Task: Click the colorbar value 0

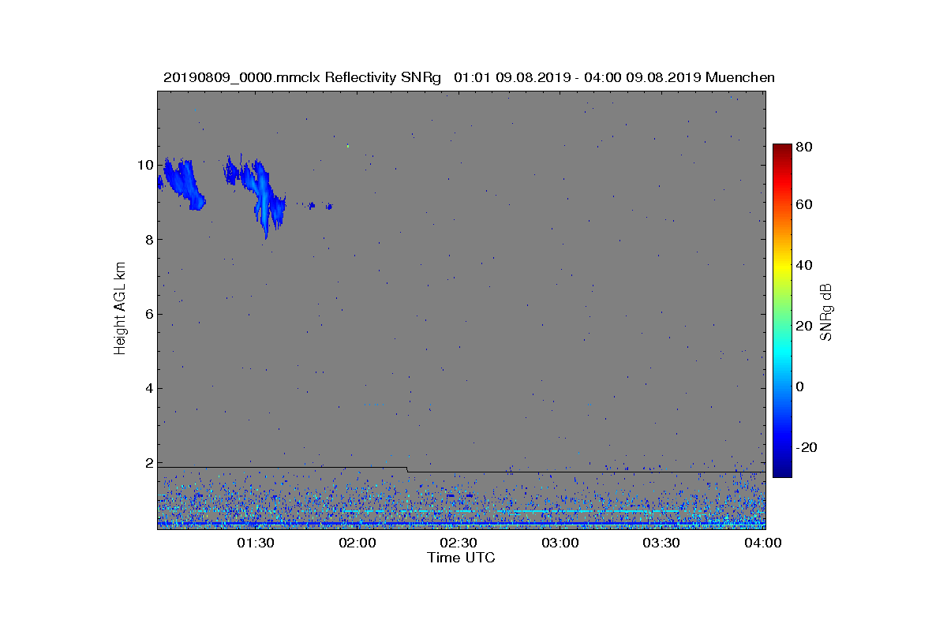Action: [801, 386]
